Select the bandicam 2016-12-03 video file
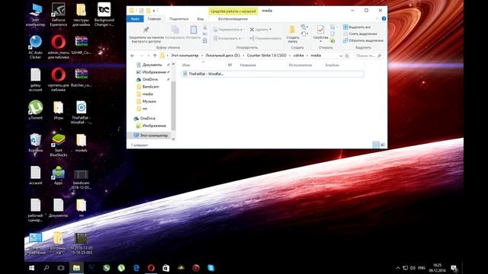The width and height of the screenshot is (488, 274). tap(81, 180)
